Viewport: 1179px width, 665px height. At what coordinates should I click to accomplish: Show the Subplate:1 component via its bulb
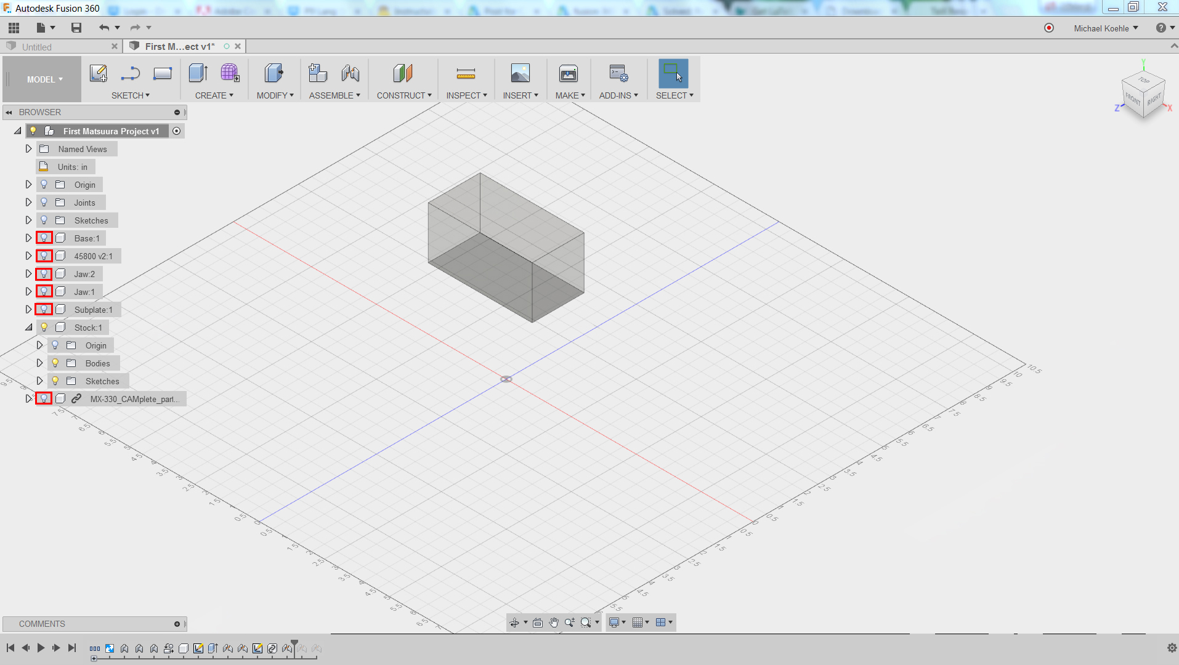[44, 310]
